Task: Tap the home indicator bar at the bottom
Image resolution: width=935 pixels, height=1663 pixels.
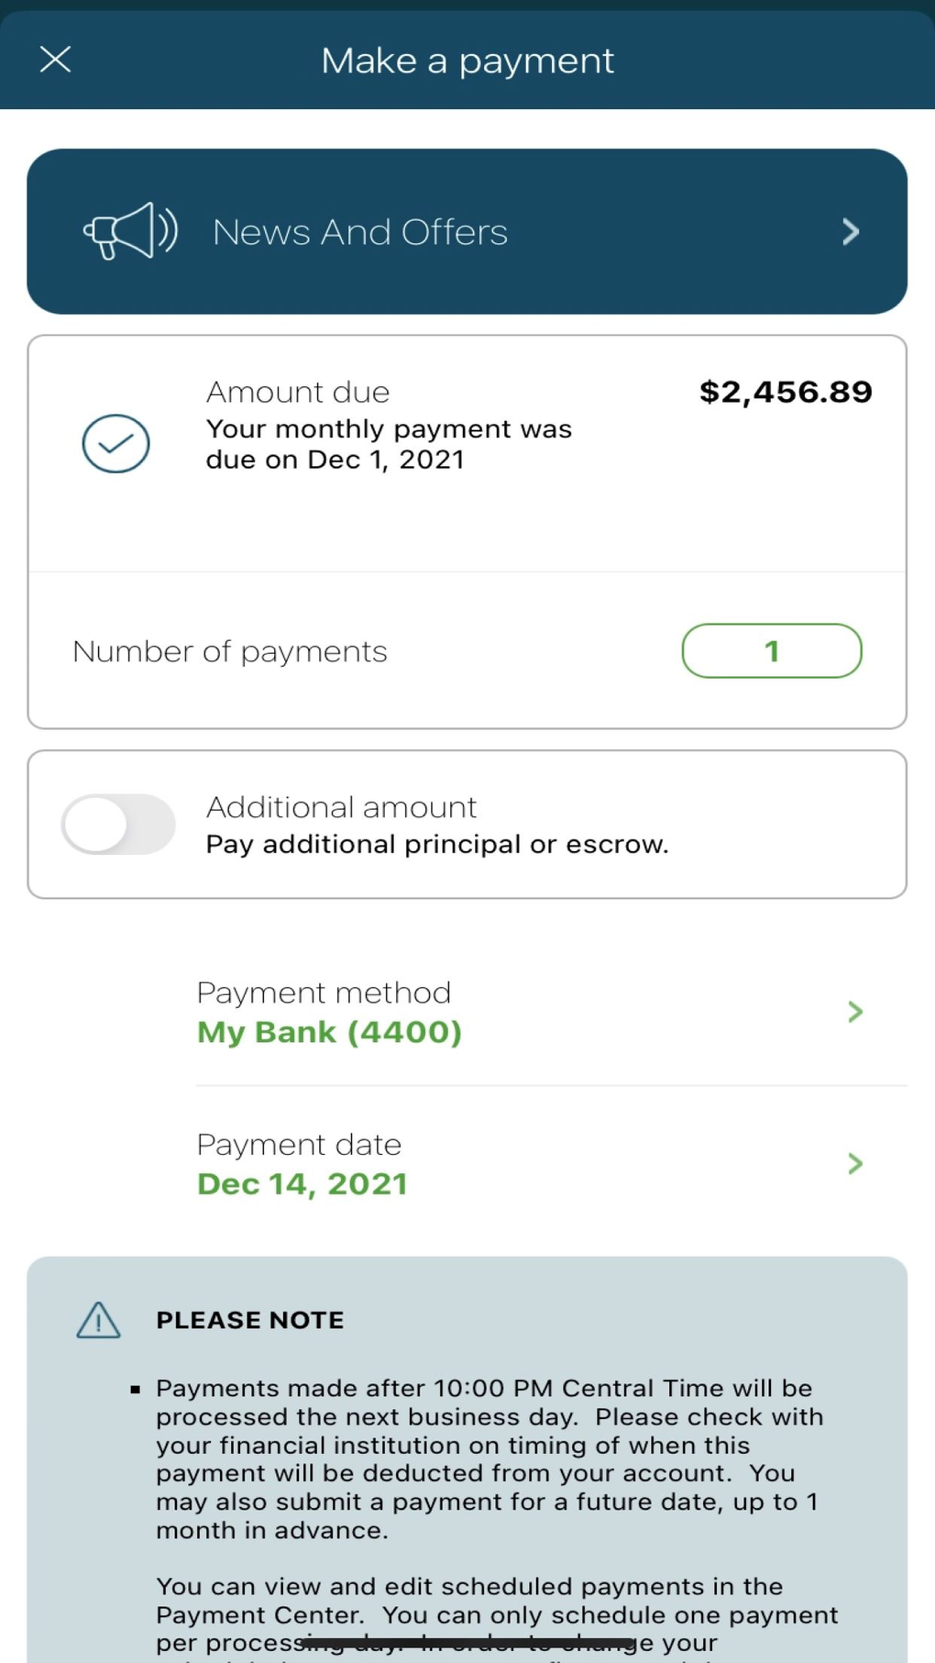Action: pos(467,1642)
